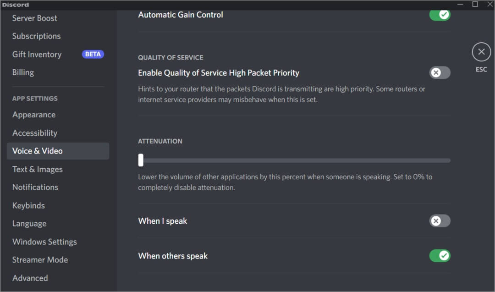The width and height of the screenshot is (495, 292).
Task: Go to Advanced settings
Action: [30, 278]
